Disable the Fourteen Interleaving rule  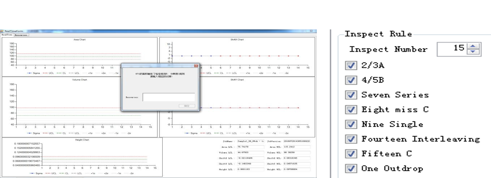[x=351, y=139]
